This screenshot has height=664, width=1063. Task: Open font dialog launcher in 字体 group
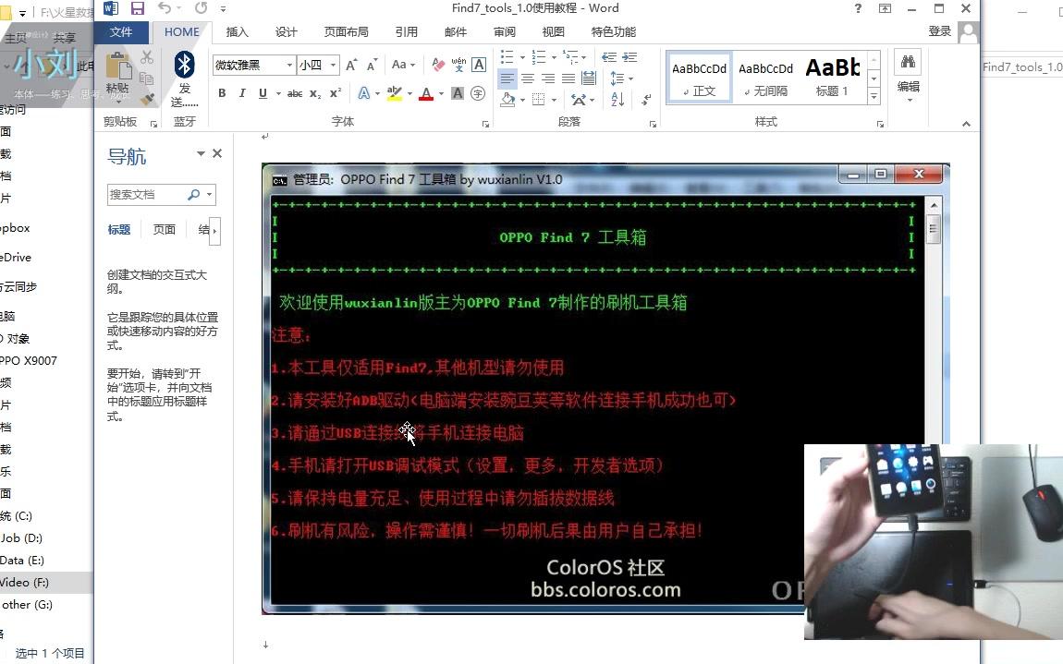point(485,124)
